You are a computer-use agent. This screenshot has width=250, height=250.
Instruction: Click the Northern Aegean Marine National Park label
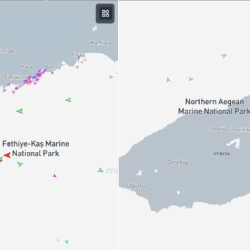(214, 107)
